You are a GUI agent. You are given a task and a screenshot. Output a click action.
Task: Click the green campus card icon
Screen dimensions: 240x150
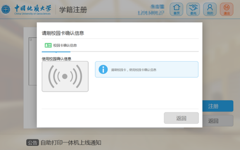48,45
